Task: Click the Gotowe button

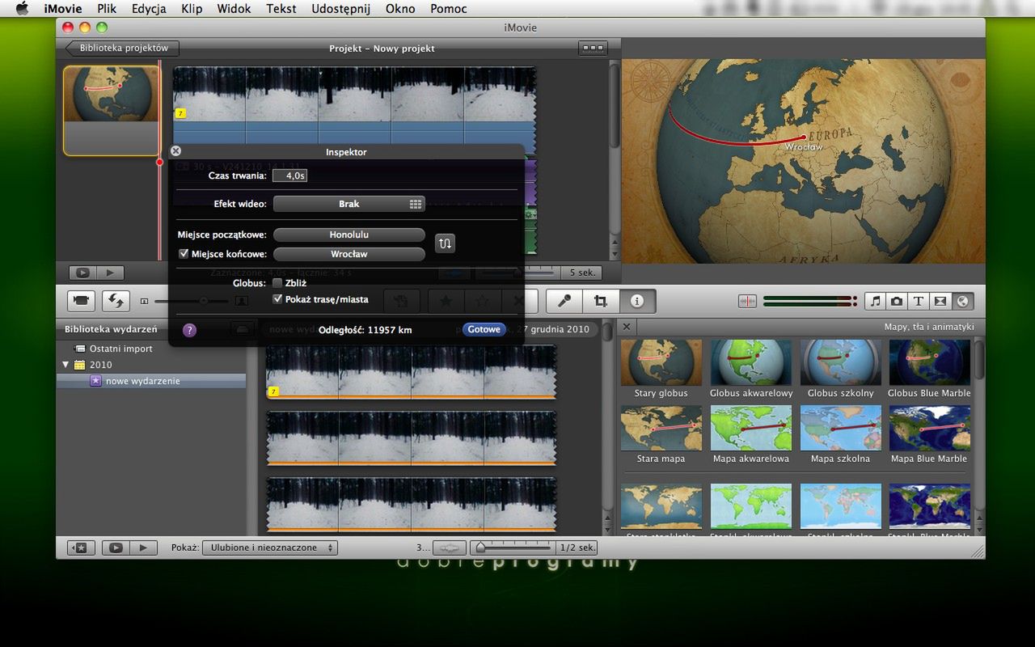Action: [484, 330]
